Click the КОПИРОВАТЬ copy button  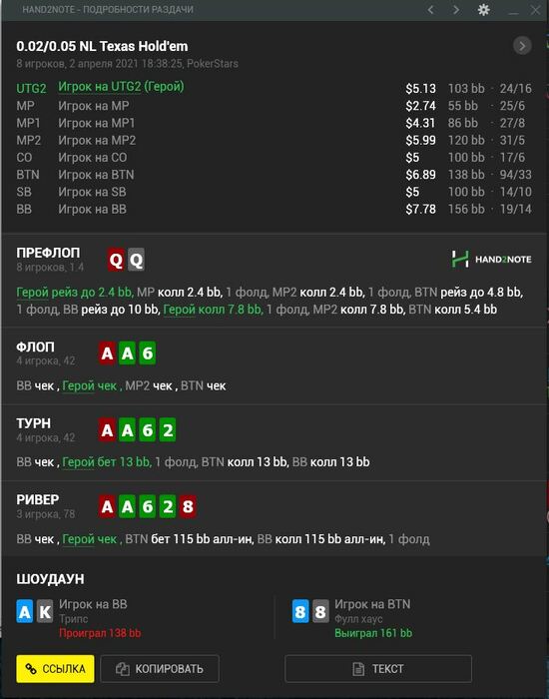160,669
